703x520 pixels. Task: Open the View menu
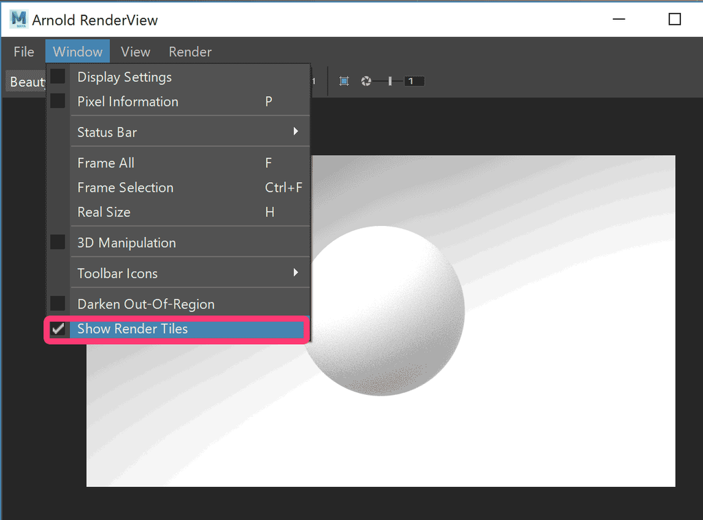135,52
